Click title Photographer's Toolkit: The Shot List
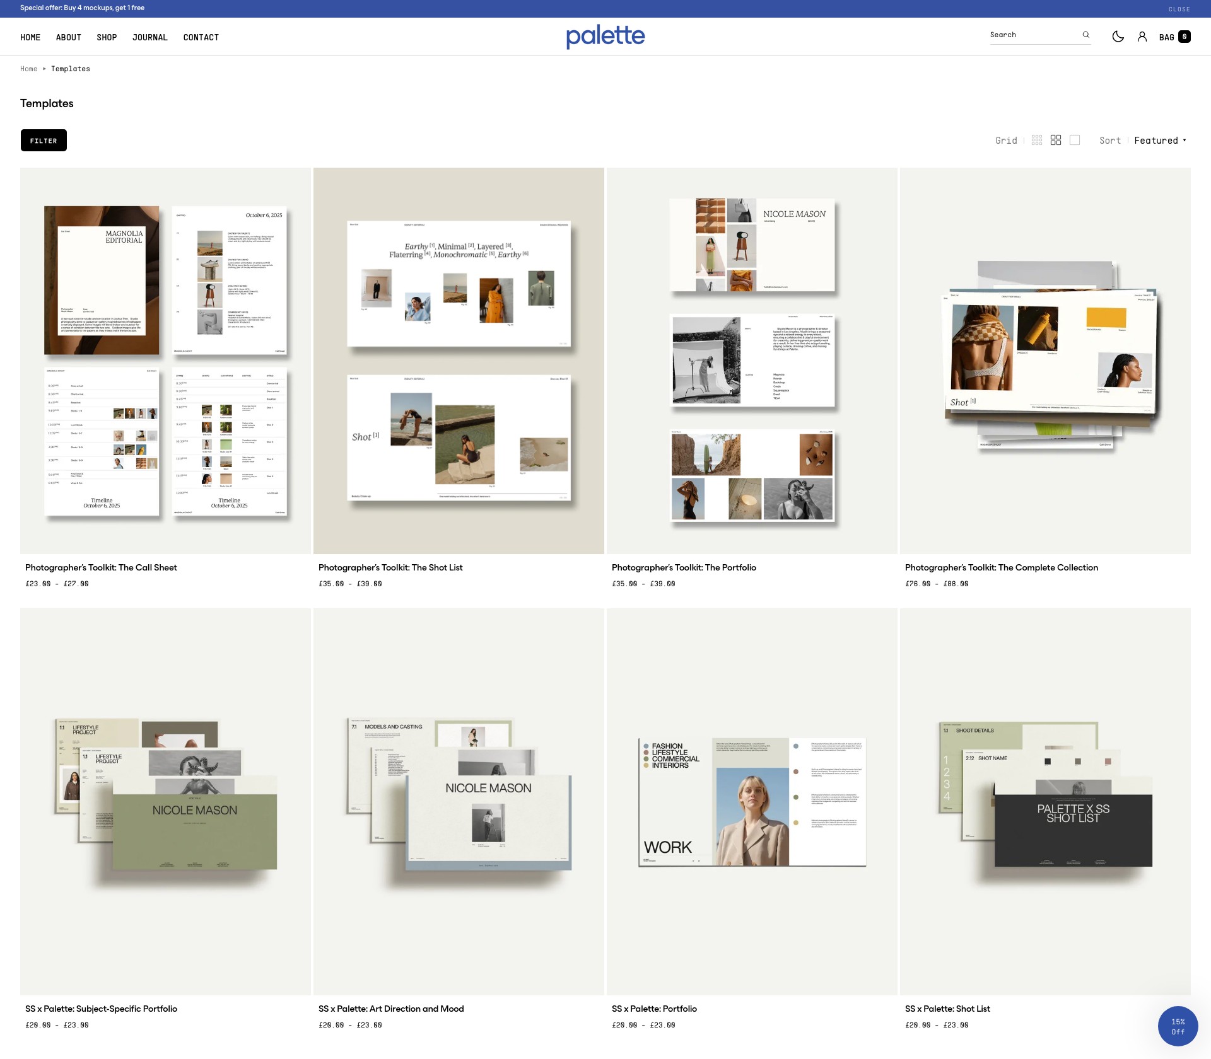 pyautogui.click(x=390, y=567)
